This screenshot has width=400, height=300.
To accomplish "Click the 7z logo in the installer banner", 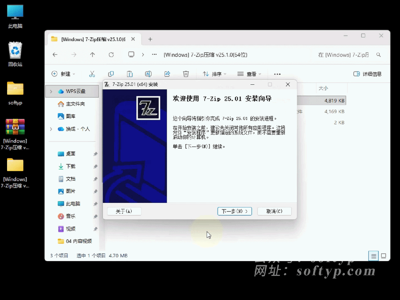I will 148,108.
